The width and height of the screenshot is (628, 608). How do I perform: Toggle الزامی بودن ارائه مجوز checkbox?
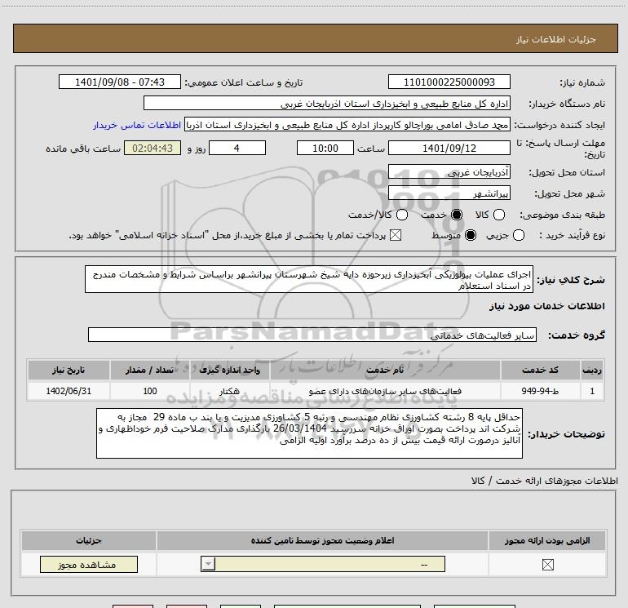click(x=547, y=565)
